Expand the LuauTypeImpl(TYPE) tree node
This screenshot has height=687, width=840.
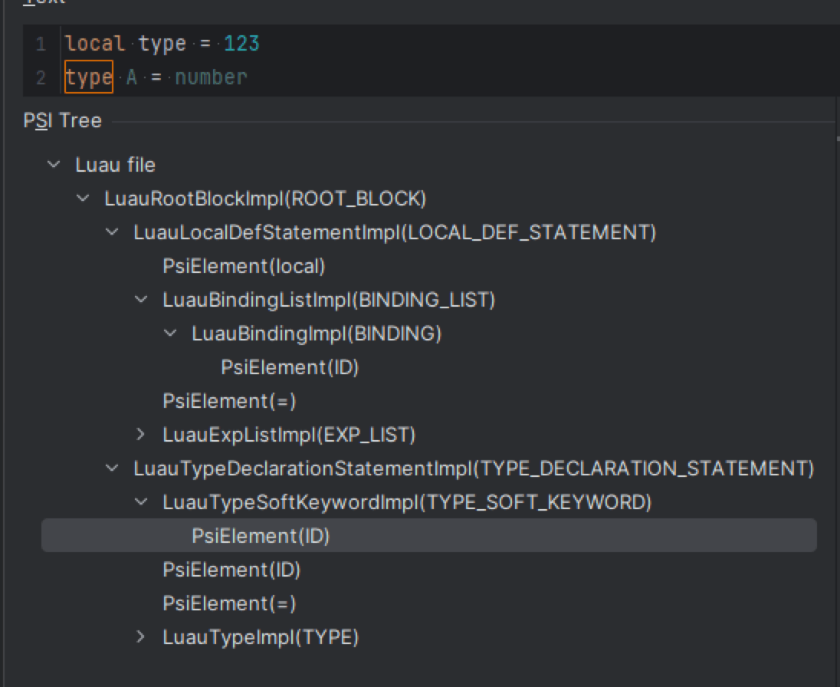(140, 637)
